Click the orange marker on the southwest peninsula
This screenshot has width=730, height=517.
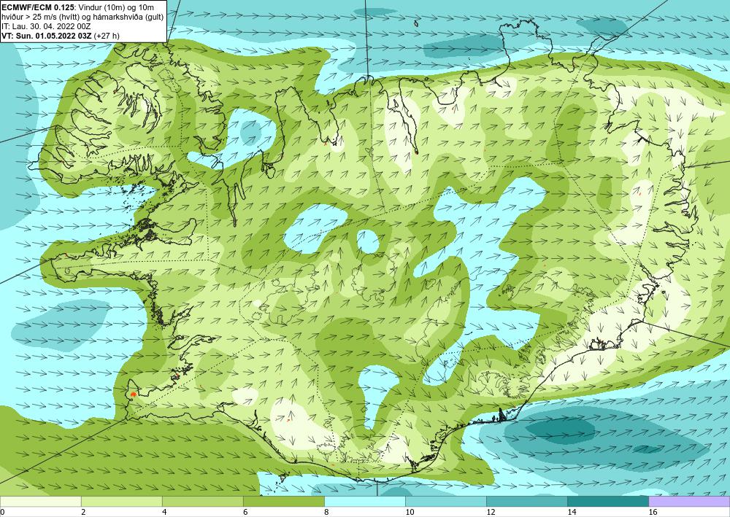click(133, 394)
